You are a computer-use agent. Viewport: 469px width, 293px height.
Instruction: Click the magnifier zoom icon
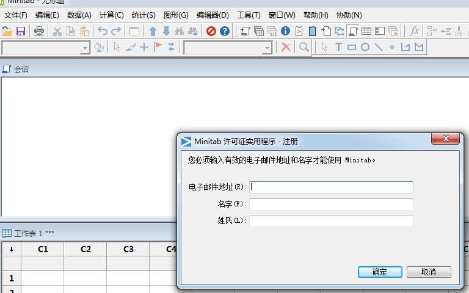click(x=304, y=47)
